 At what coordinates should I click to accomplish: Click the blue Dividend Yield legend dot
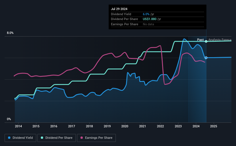(9, 138)
